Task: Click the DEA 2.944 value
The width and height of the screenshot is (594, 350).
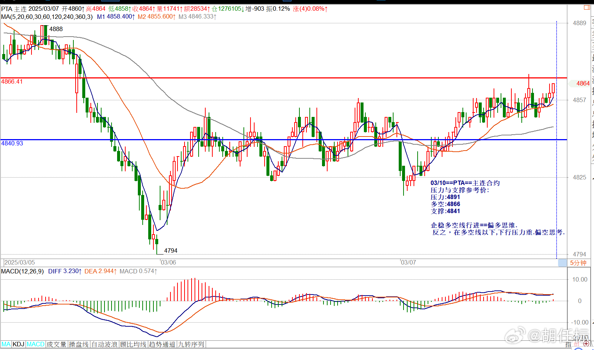Action: [100, 271]
